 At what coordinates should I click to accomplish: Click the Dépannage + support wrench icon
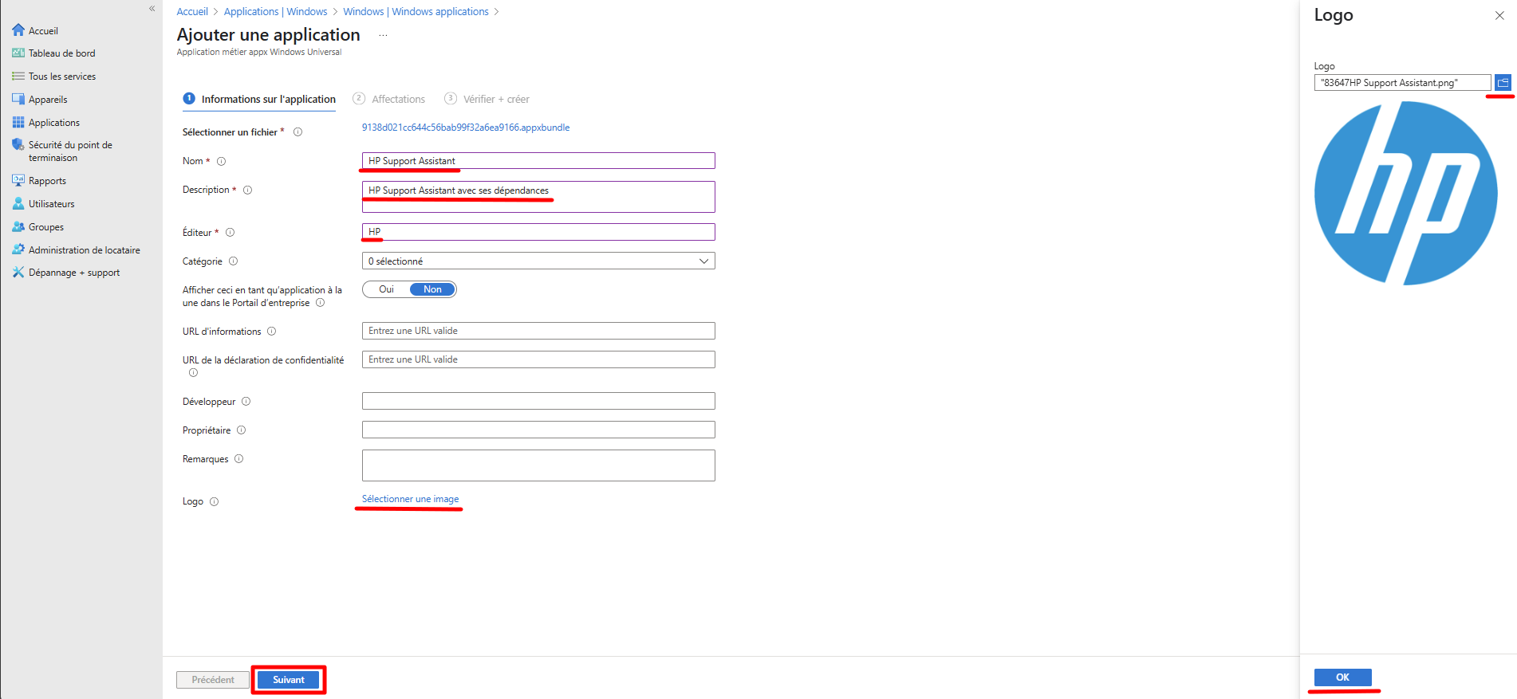[x=18, y=273]
